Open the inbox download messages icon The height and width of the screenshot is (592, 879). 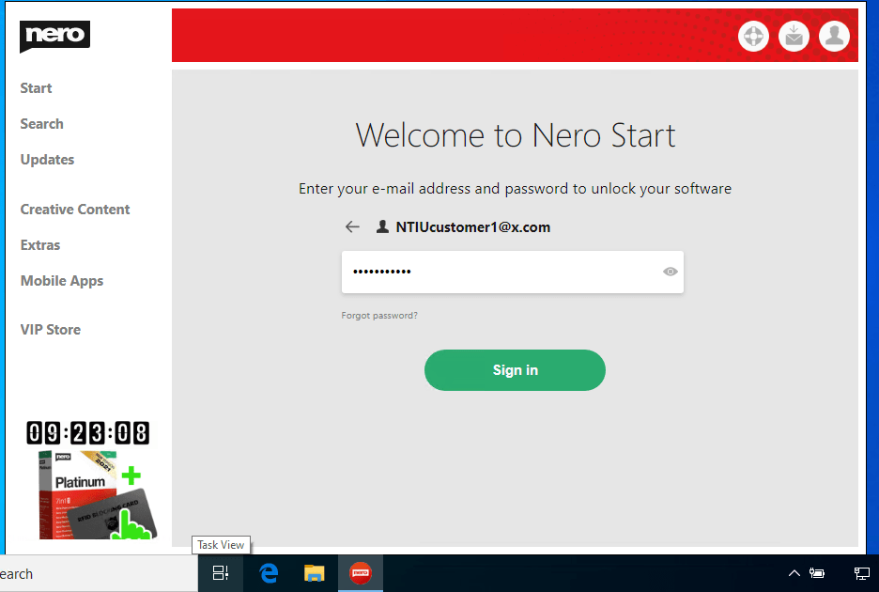pyautogui.click(x=794, y=37)
